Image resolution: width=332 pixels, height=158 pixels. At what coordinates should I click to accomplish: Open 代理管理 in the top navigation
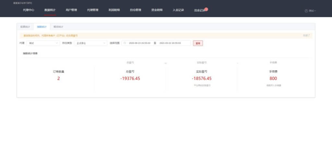coord(93,10)
